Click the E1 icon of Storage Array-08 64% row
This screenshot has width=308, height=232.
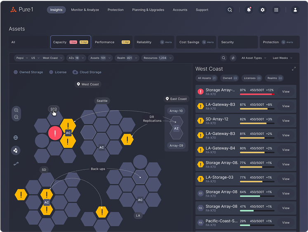200,194
